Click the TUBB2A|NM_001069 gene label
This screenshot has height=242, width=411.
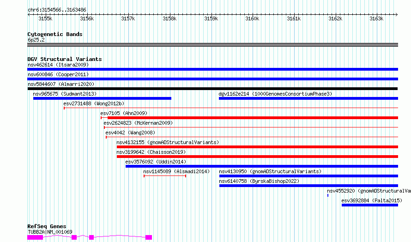pyautogui.click(x=50, y=232)
